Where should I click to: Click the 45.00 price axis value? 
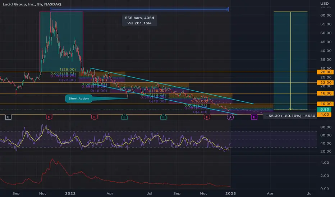coord(326,42)
